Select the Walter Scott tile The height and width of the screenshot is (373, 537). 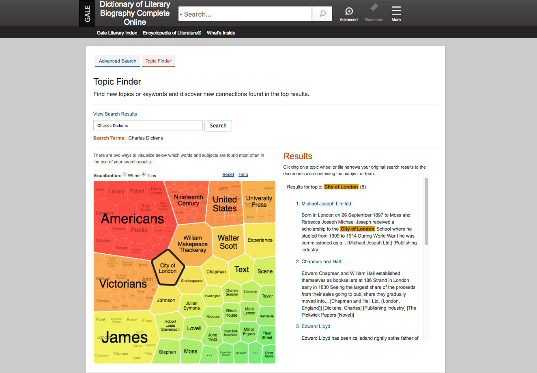(x=229, y=242)
